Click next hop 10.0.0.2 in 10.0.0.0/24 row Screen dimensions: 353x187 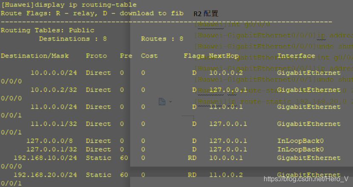click(226, 73)
